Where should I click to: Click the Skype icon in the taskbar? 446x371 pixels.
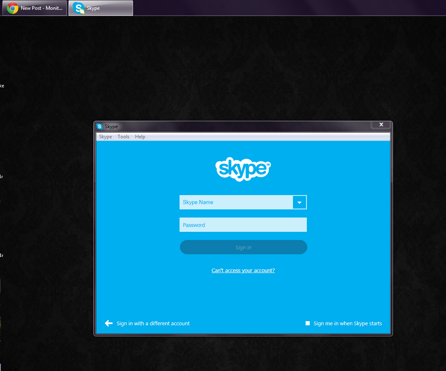click(x=78, y=8)
